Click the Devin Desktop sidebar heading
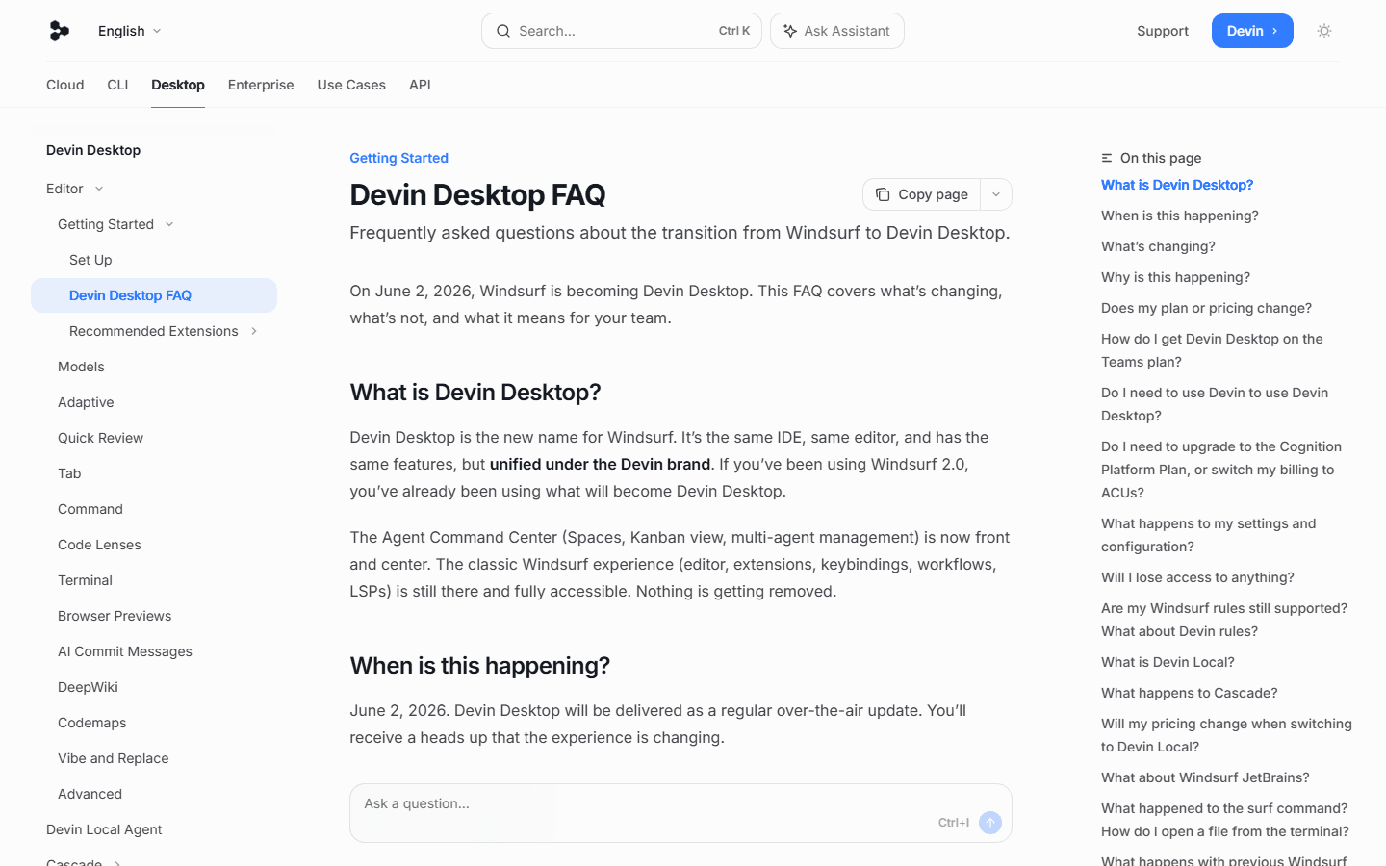The width and height of the screenshot is (1386, 866). click(93, 150)
